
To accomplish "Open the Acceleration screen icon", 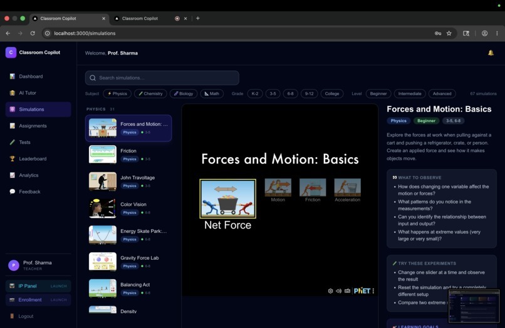I will click(x=348, y=187).
